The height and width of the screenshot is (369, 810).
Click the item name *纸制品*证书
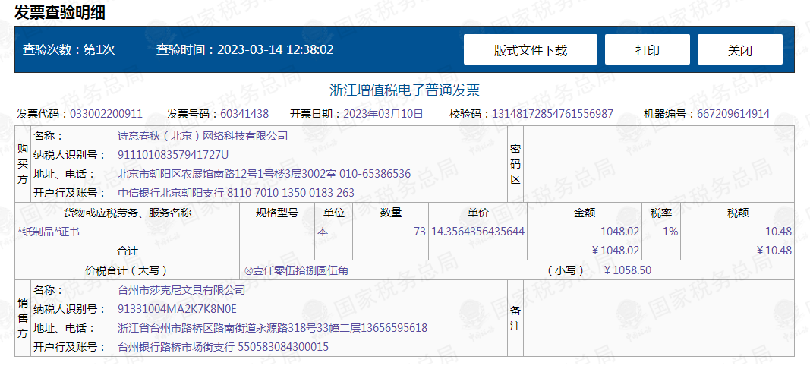click(x=49, y=232)
